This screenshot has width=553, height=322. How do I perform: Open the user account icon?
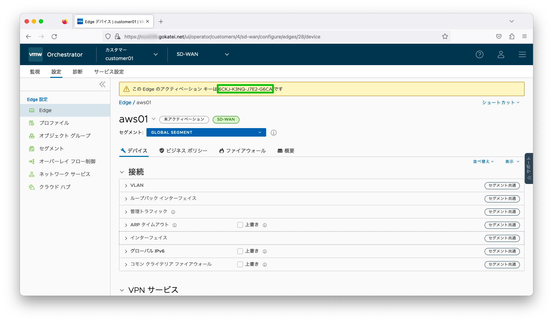click(501, 54)
